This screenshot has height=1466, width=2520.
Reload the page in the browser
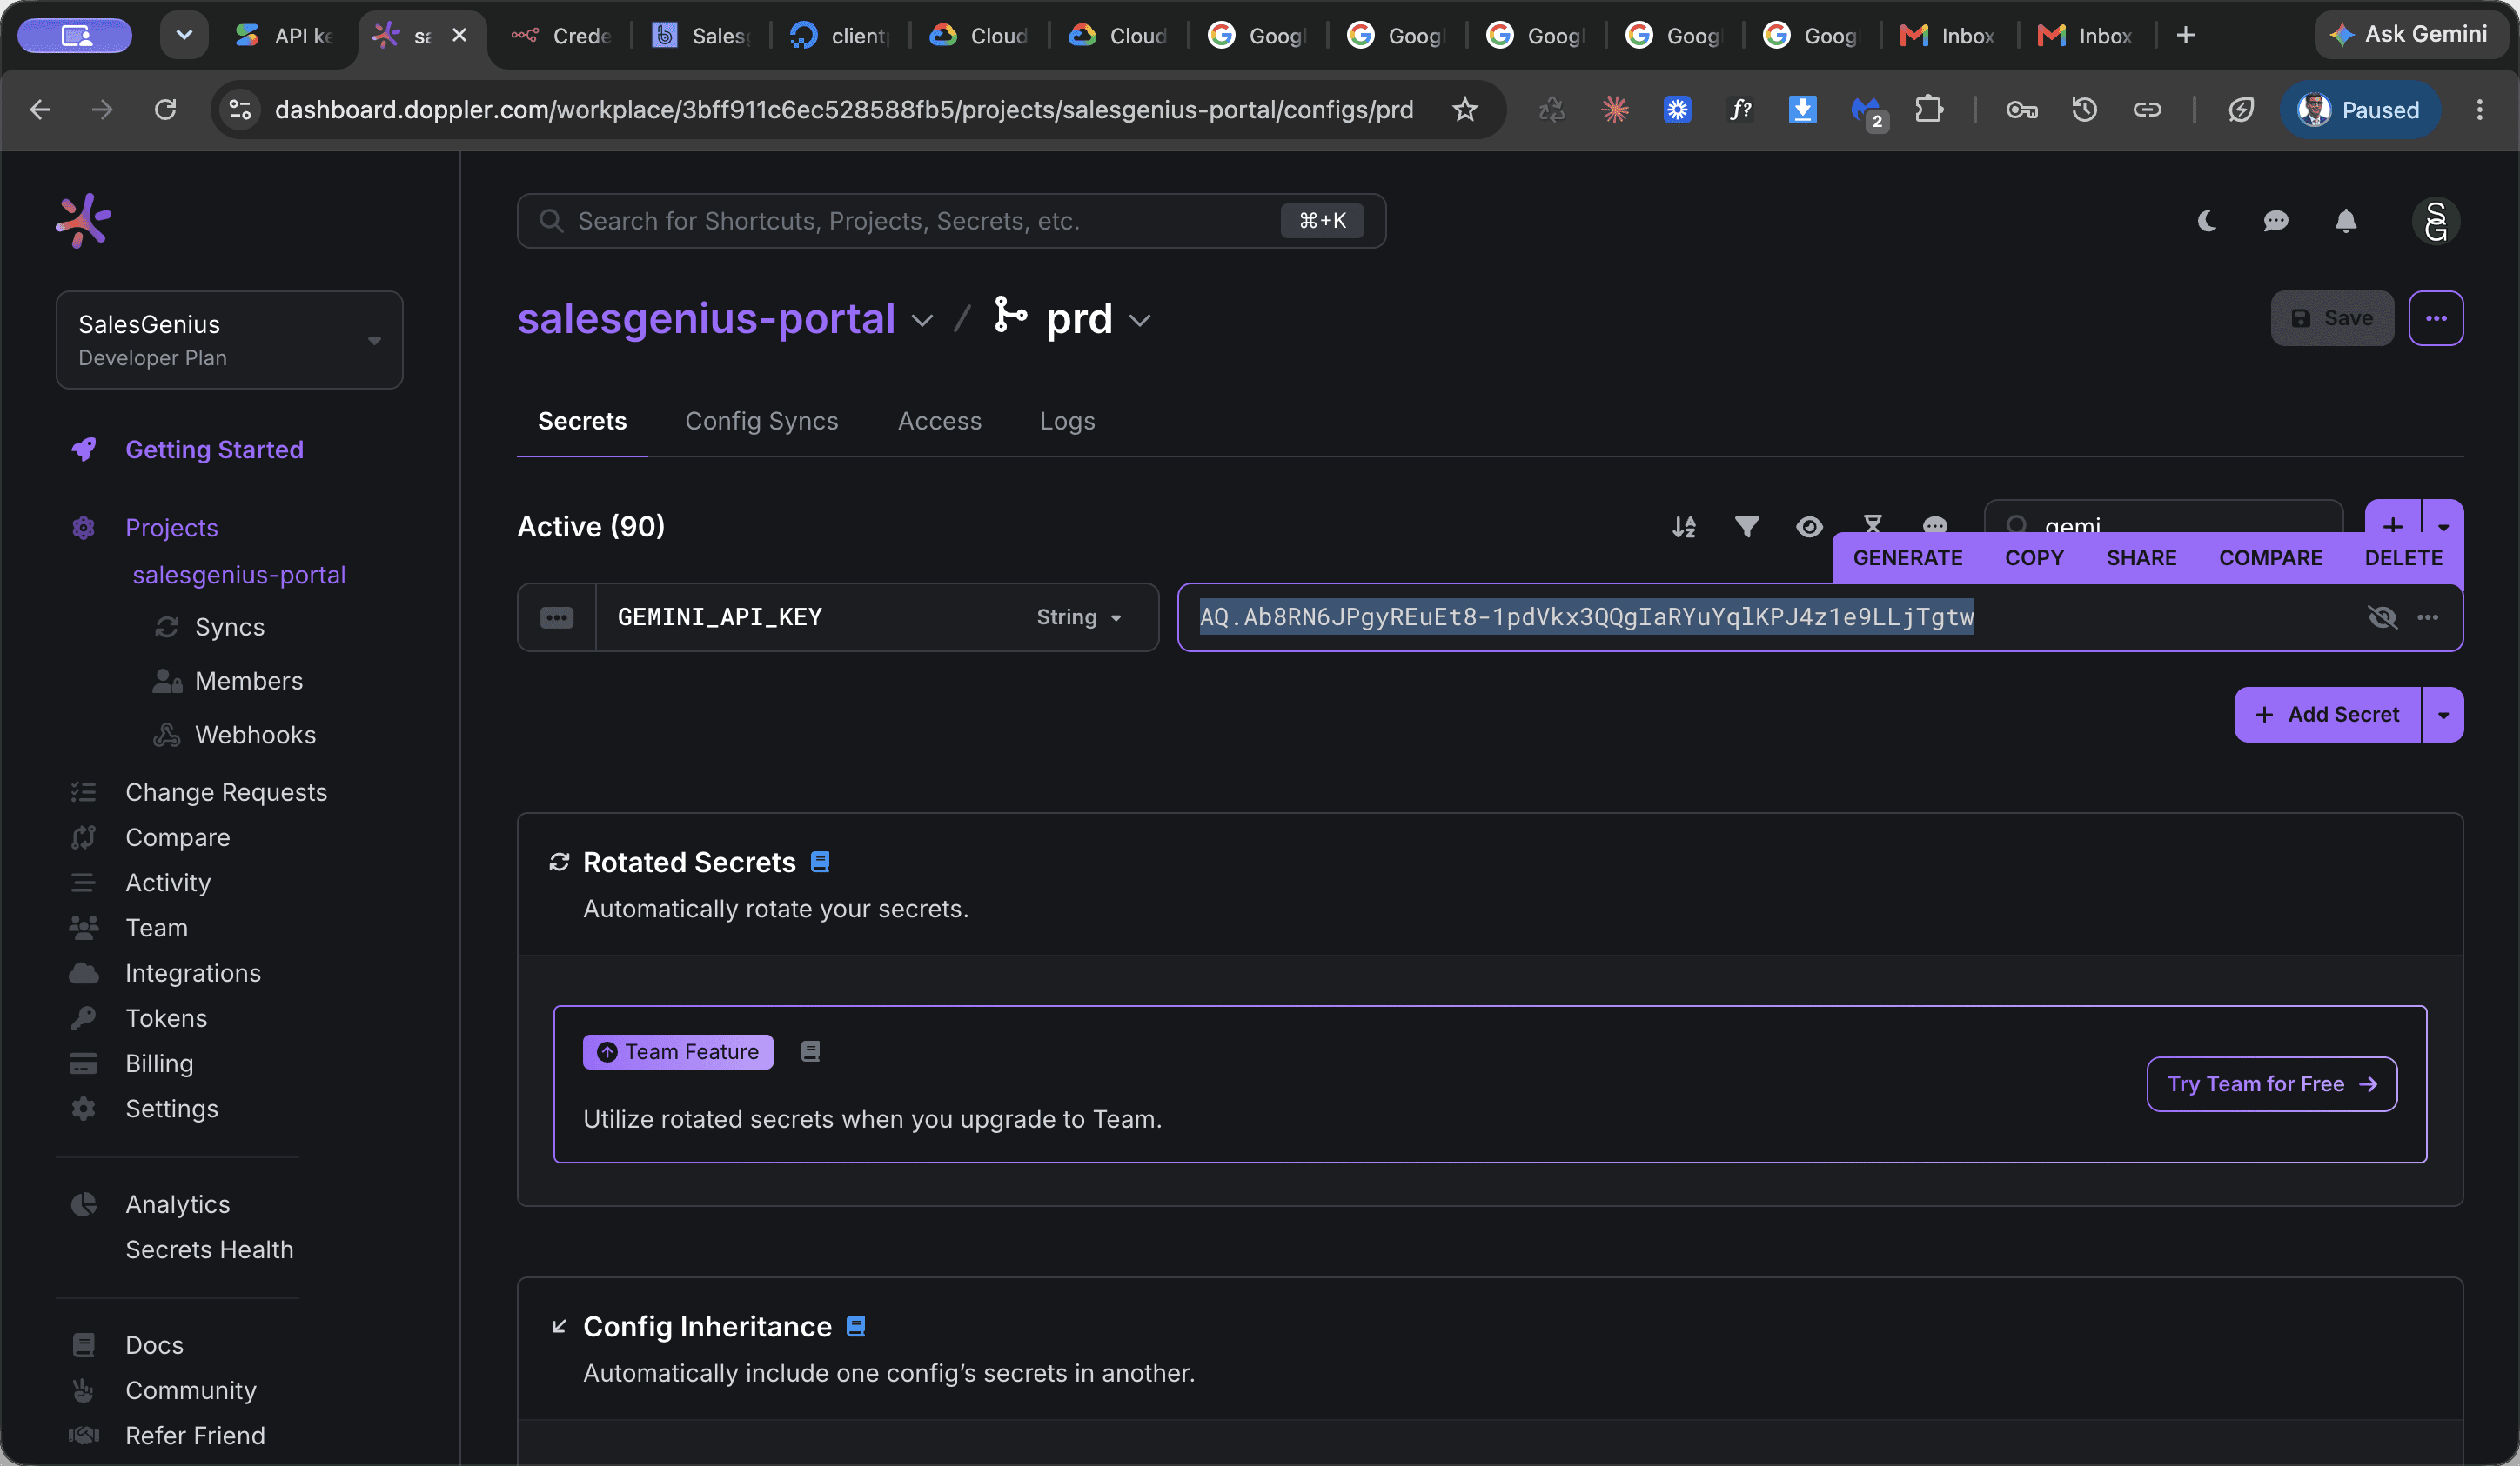point(166,109)
